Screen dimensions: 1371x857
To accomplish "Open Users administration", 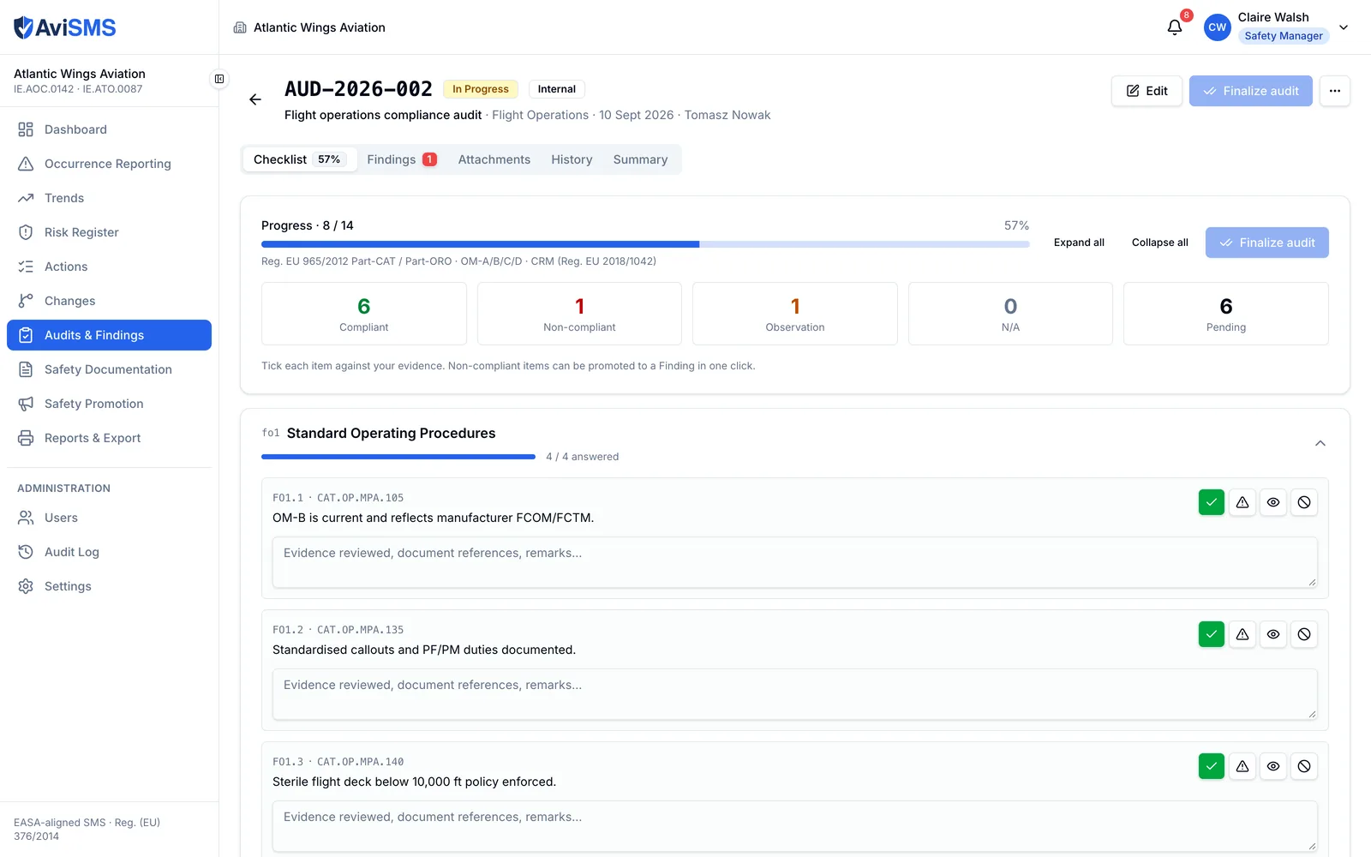I will coord(109,518).
